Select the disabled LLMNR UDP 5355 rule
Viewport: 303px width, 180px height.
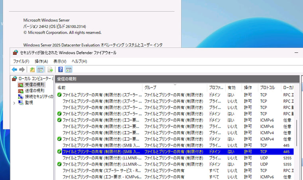point(175,158)
